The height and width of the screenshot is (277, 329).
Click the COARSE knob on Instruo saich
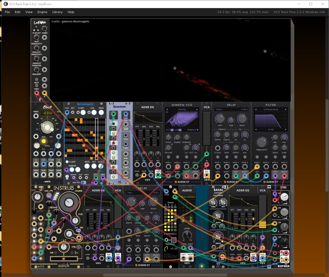pos(69,202)
